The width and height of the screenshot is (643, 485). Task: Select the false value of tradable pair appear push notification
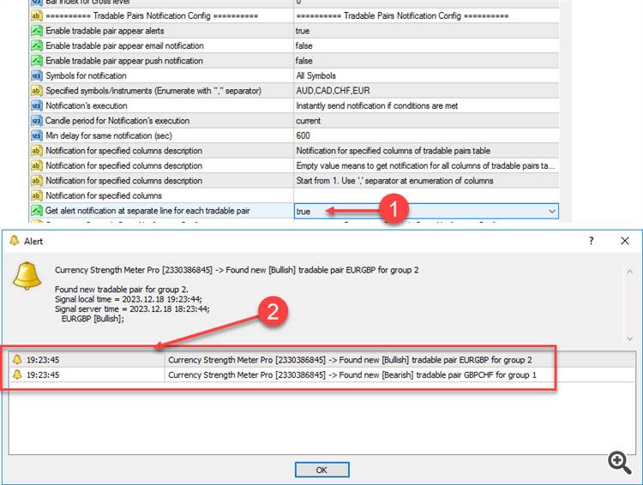[x=303, y=61]
